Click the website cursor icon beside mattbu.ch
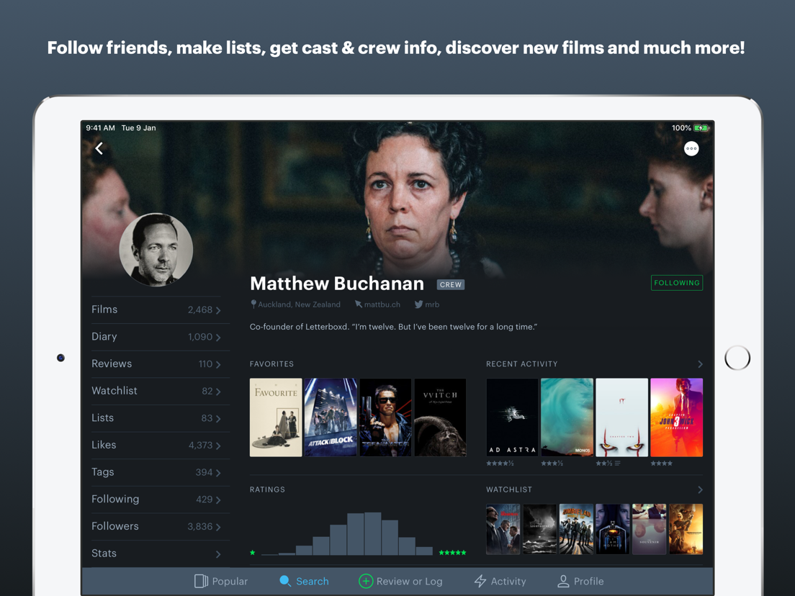795x596 pixels. (x=359, y=304)
